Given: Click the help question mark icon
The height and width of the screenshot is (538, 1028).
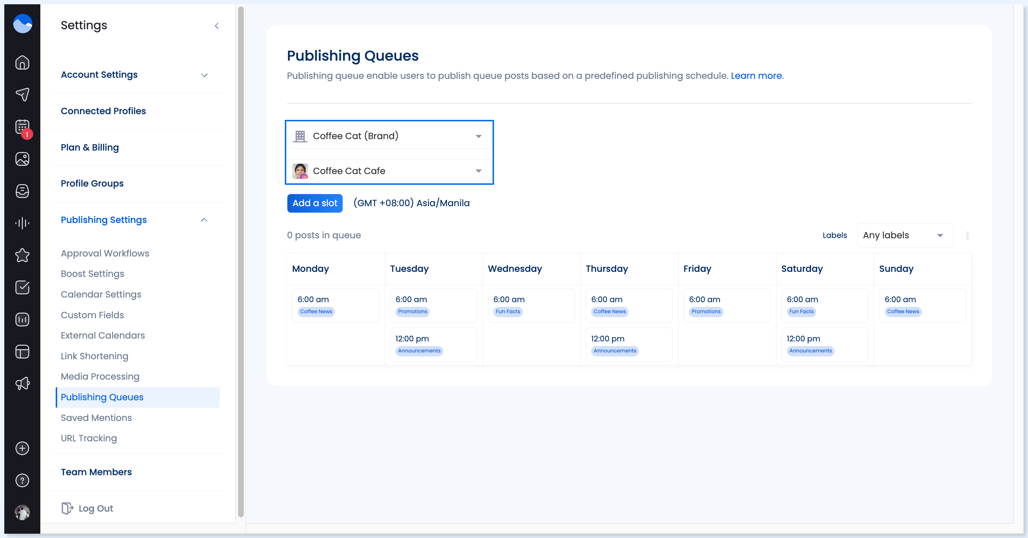Looking at the screenshot, I should click(22, 480).
